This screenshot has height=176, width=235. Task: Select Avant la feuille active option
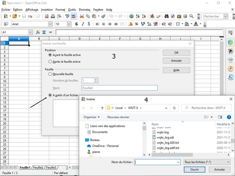64,55
